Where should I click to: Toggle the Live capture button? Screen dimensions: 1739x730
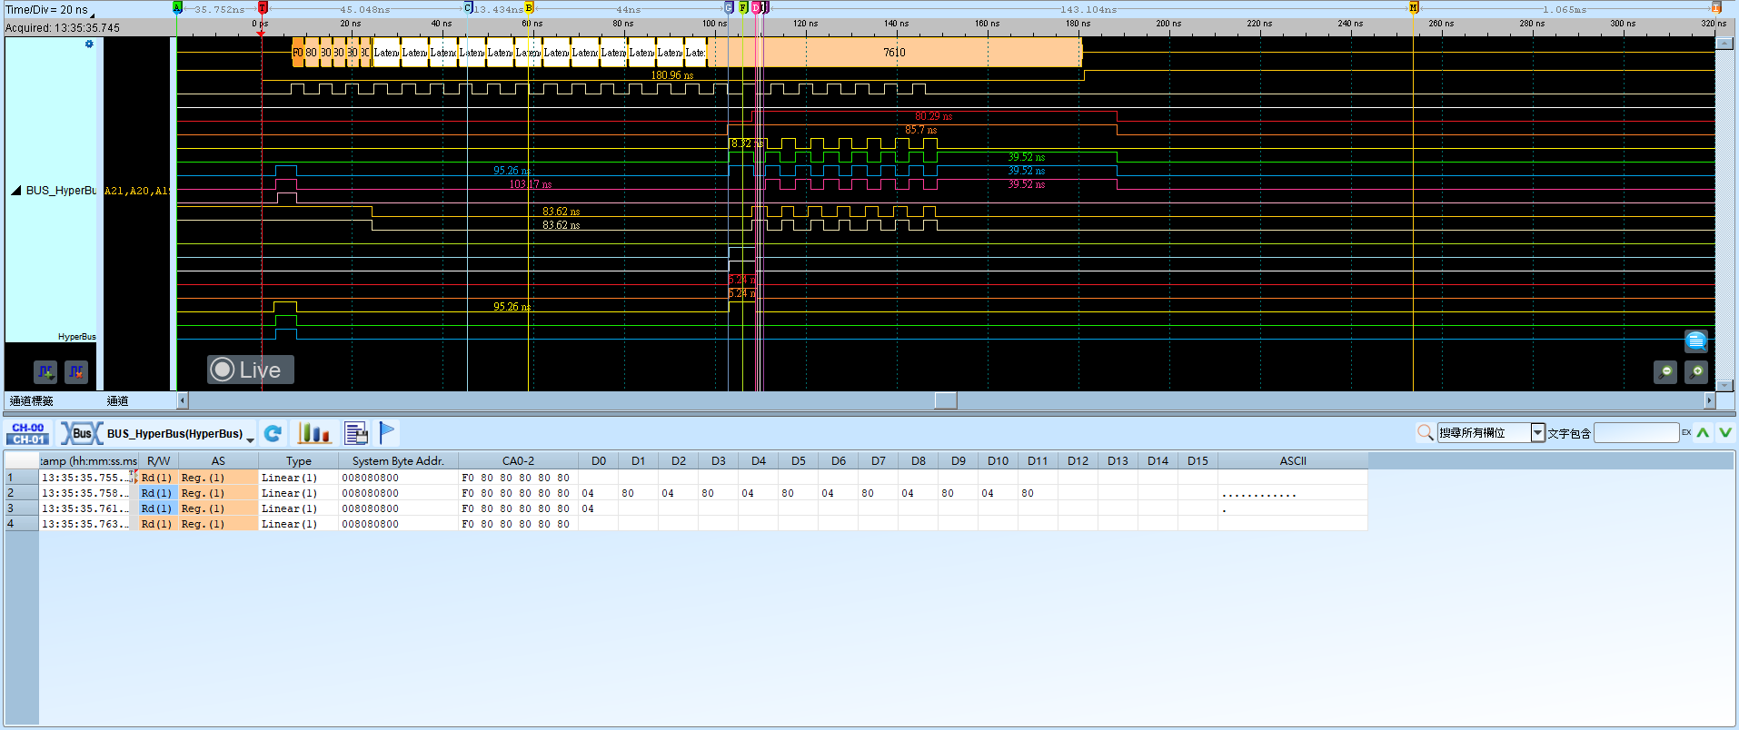point(250,370)
